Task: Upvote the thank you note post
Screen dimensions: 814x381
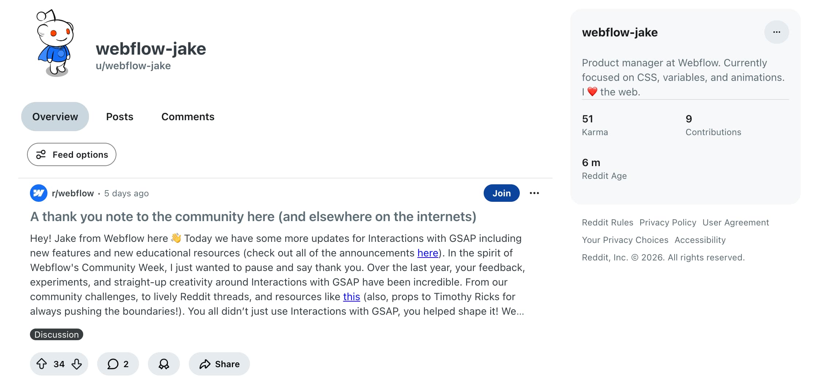Action: click(x=42, y=364)
